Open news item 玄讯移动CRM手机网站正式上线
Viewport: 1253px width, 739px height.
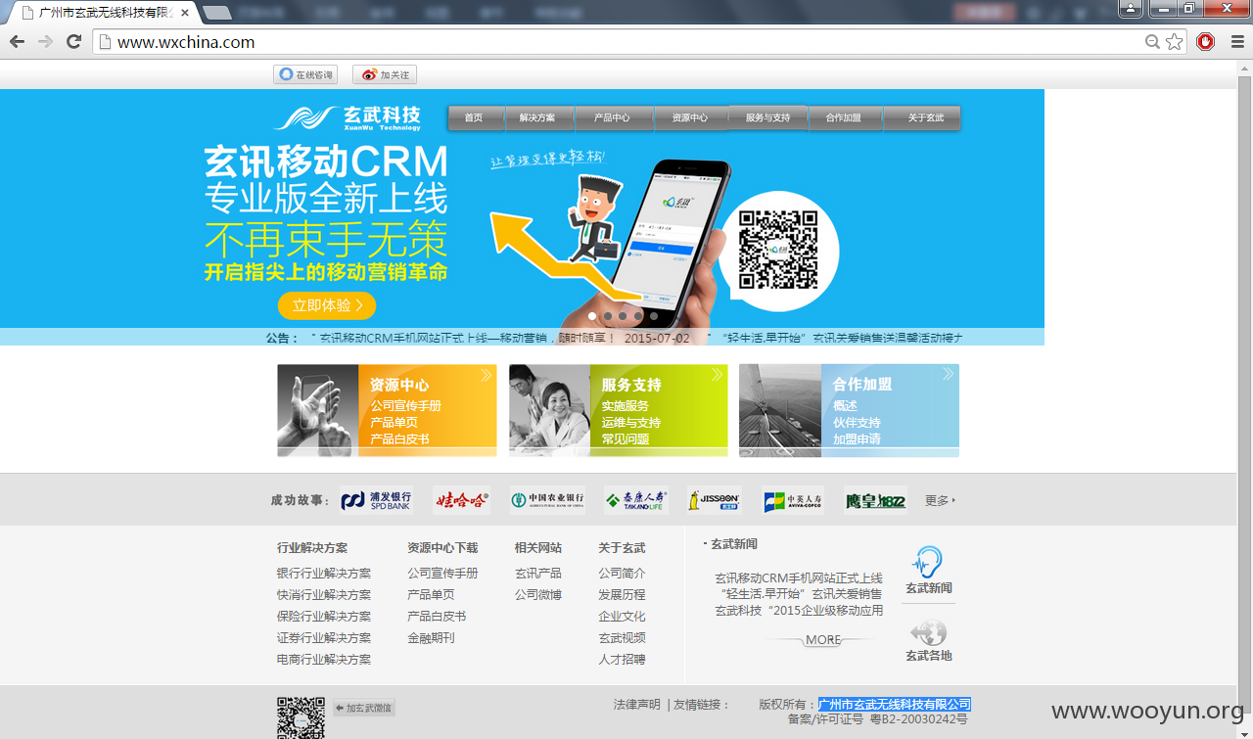798,578
